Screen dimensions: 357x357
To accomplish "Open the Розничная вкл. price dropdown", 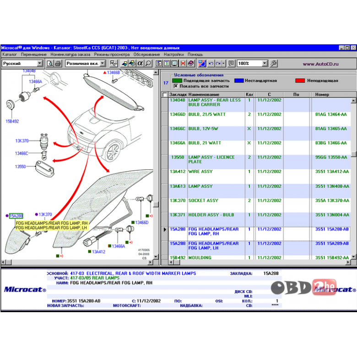I will (x=103, y=63).
